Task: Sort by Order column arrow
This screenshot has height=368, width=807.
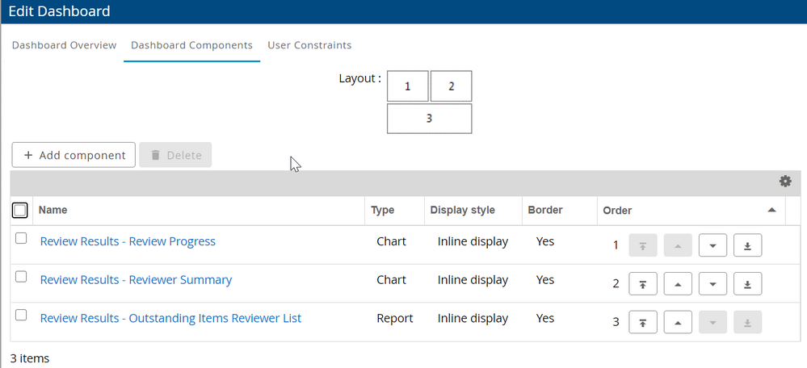Action: pos(771,210)
